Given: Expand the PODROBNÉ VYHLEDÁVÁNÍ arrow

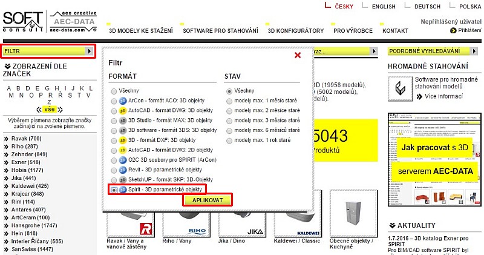Looking at the screenshot, I should point(474,51).
